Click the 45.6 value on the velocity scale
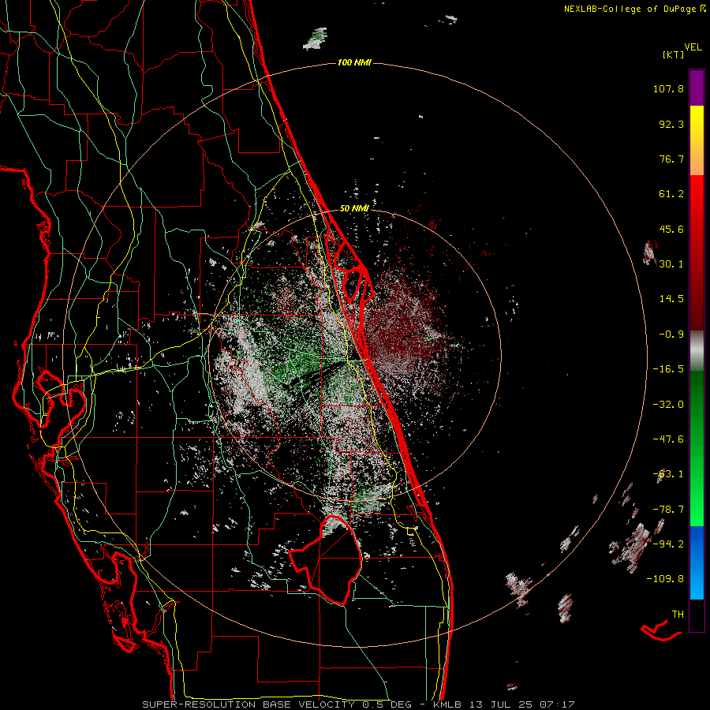Image resolution: width=710 pixels, height=710 pixels. tap(671, 229)
